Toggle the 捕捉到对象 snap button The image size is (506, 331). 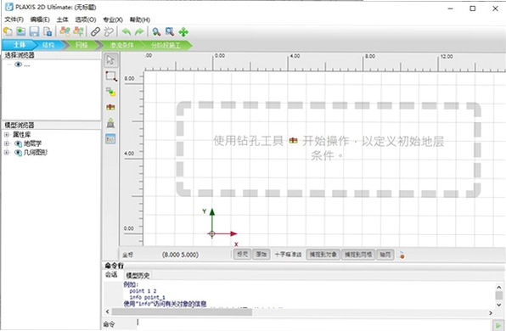tap(323, 255)
